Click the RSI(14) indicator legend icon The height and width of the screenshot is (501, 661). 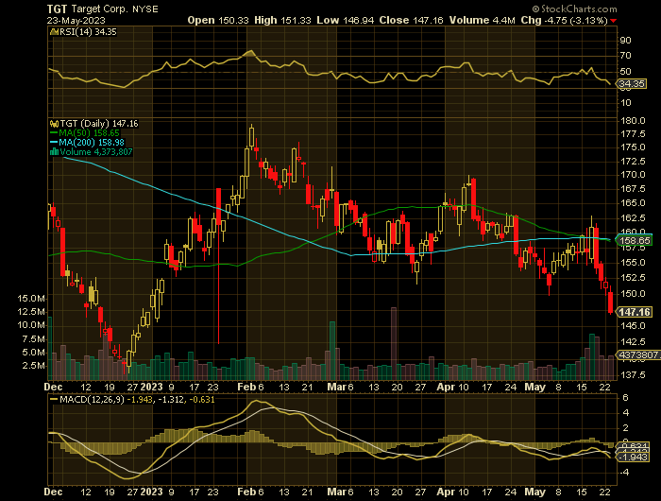tap(54, 31)
